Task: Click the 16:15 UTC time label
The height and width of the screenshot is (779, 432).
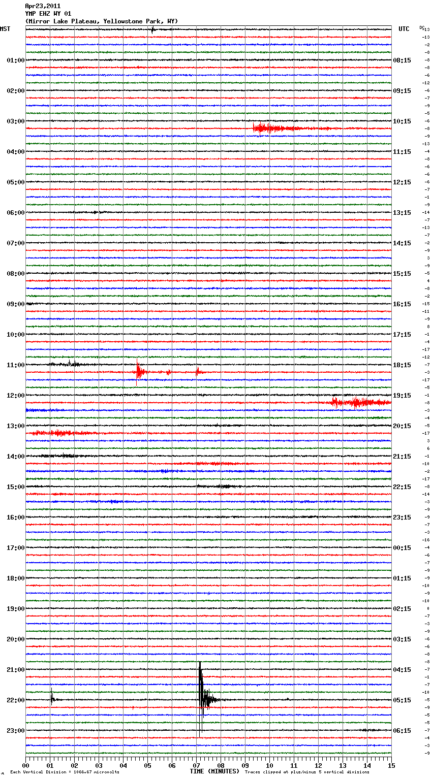Action: pos(402,304)
